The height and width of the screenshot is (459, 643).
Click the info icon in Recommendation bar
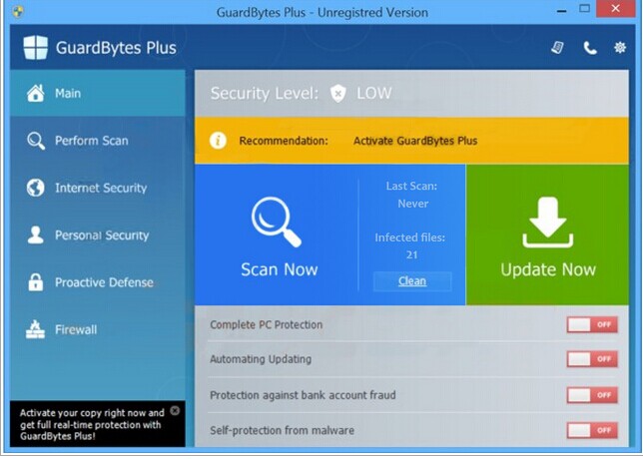[x=218, y=141]
